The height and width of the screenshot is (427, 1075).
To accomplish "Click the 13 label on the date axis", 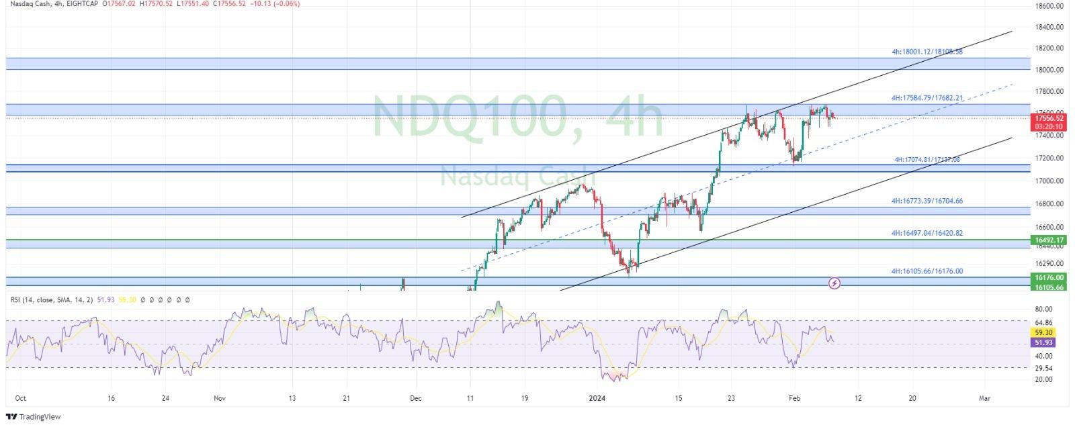I will 292,398.
